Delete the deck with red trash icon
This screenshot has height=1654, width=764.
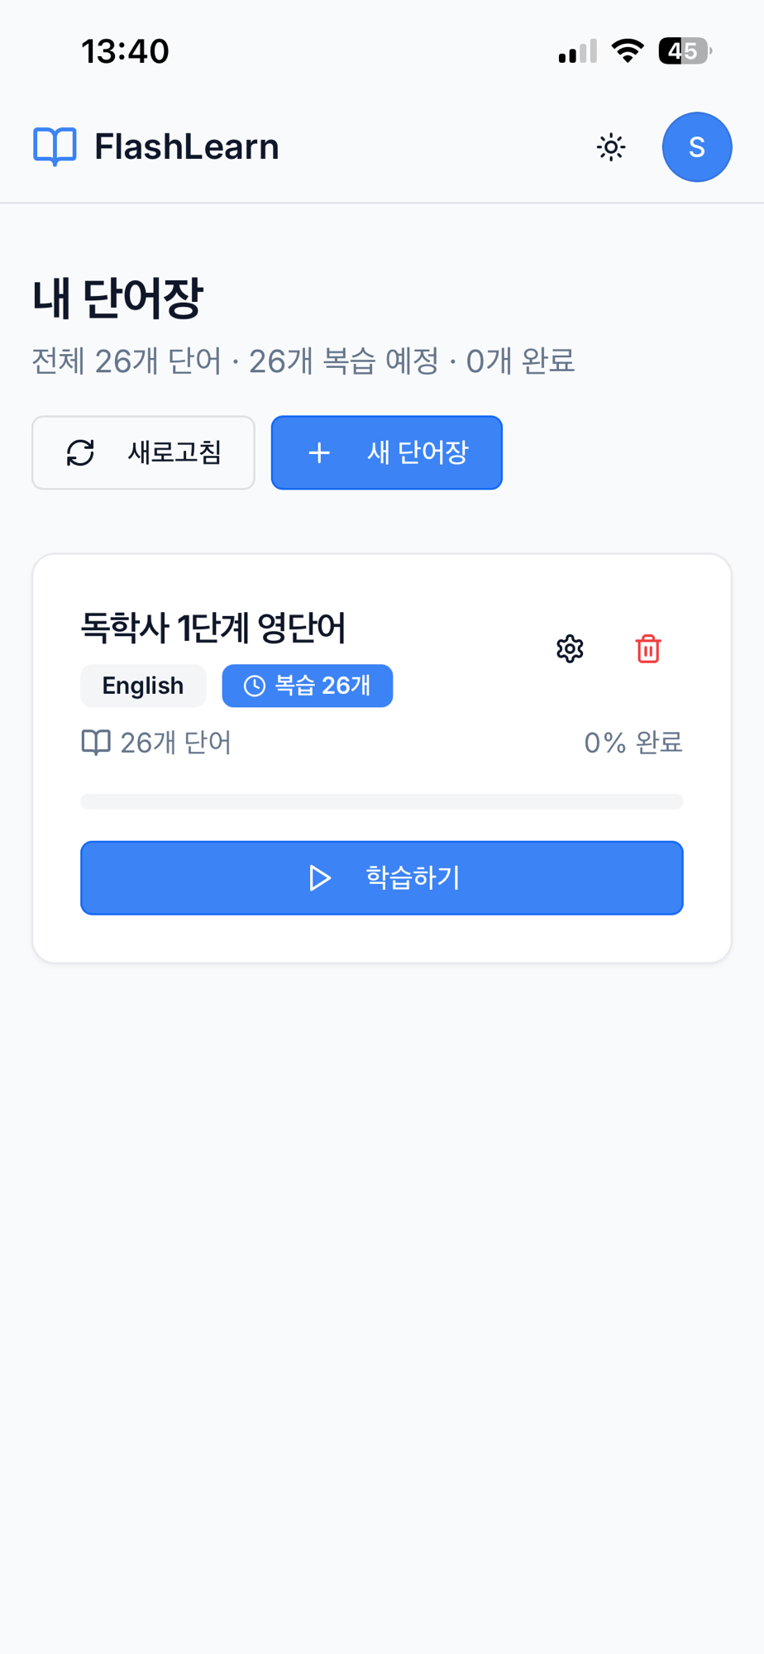[x=647, y=649]
